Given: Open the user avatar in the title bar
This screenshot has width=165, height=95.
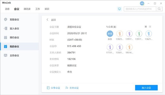Looking at the screenshot, I should coord(142,3).
